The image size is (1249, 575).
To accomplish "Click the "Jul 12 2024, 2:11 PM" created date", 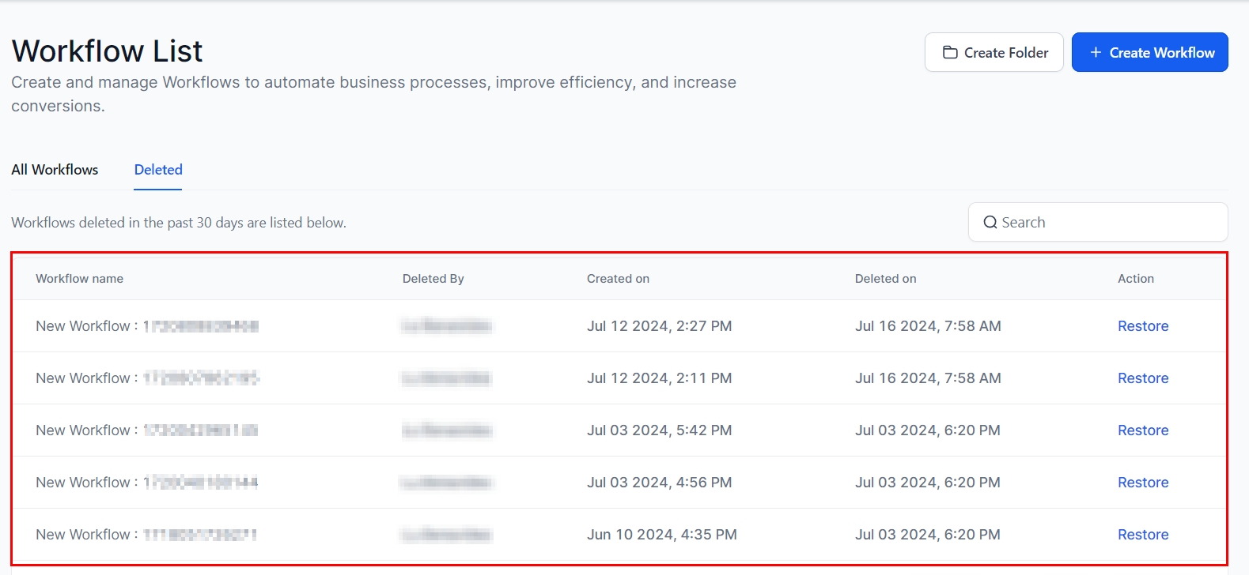I will coord(659,378).
